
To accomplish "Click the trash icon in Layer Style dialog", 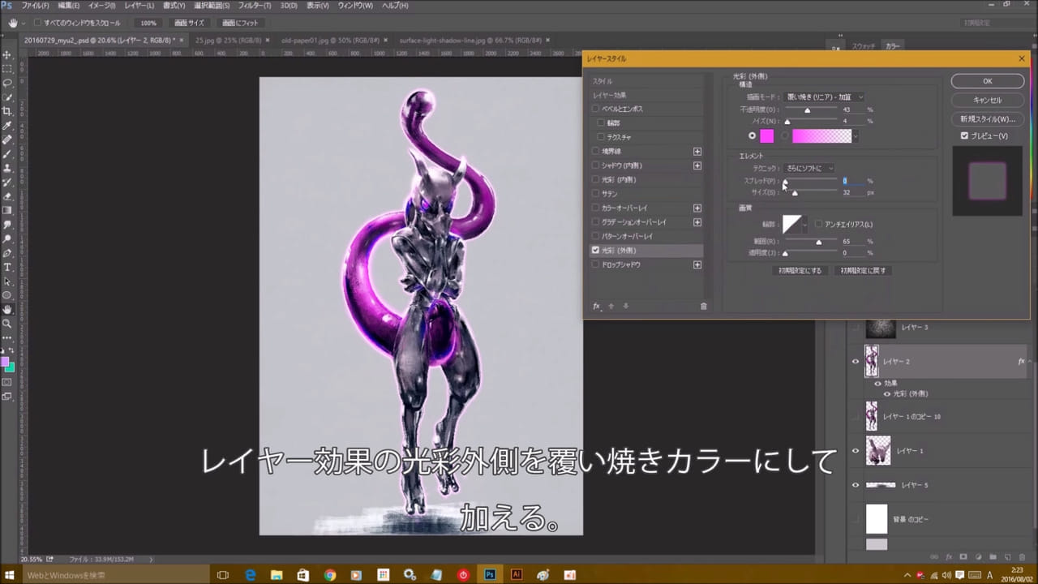I will coord(703,307).
